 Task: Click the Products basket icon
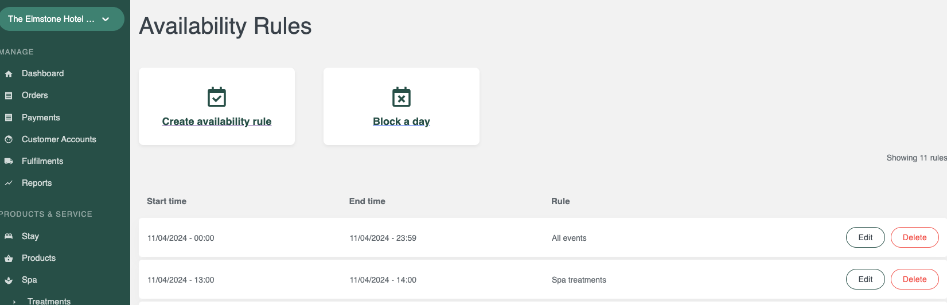coord(9,259)
